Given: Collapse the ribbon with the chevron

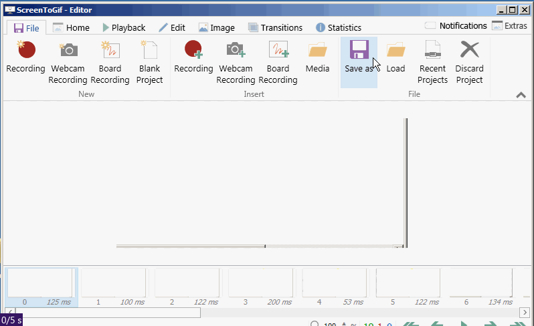Looking at the screenshot, I should coord(521,95).
